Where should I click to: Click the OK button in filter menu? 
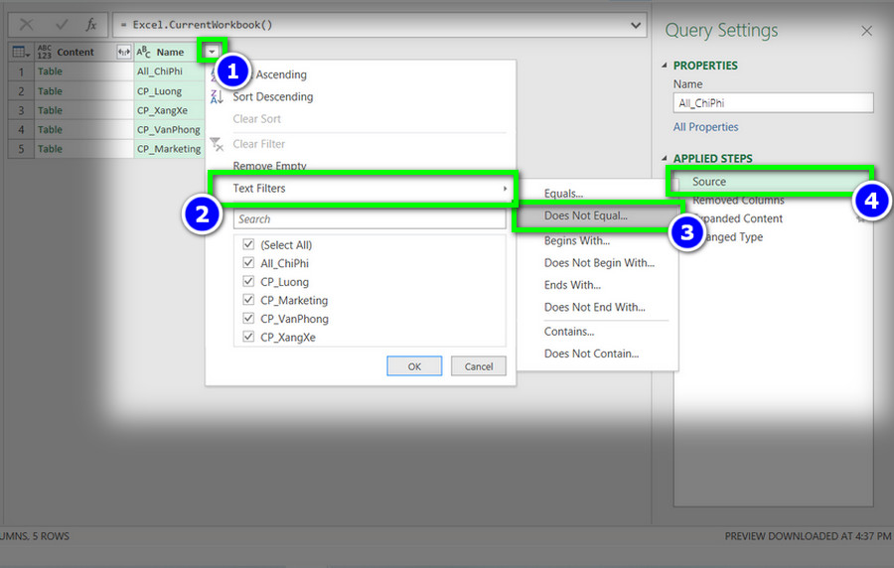(x=414, y=366)
